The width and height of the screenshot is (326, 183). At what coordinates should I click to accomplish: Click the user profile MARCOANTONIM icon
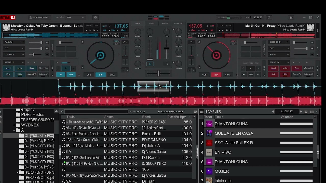click(31, 18)
